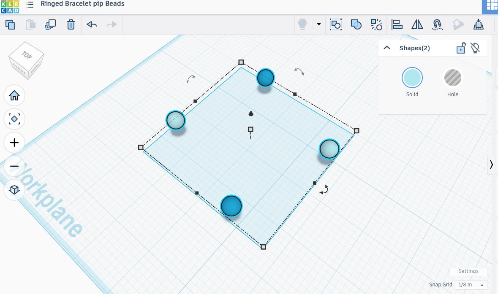Redo the last action

112,24
